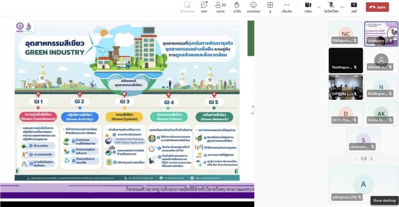
Task: Go to next page of participants
Action: pos(371,159)
